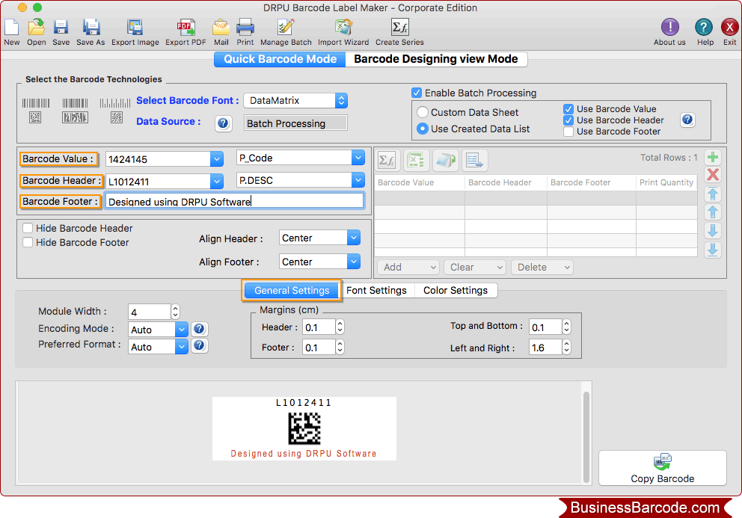Screen dimensions: 742x518
Task: Click the Top and Bottom margin stepper
Action: (566, 327)
